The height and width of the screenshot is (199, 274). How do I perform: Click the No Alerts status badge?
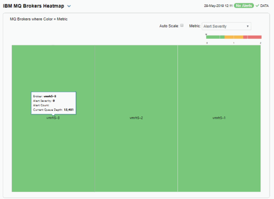[244, 6]
